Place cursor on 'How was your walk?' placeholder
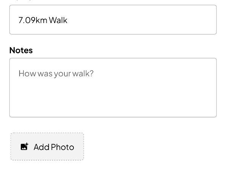The height and width of the screenshot is (170, 226). pyautogui.click(x=56, y=74)
